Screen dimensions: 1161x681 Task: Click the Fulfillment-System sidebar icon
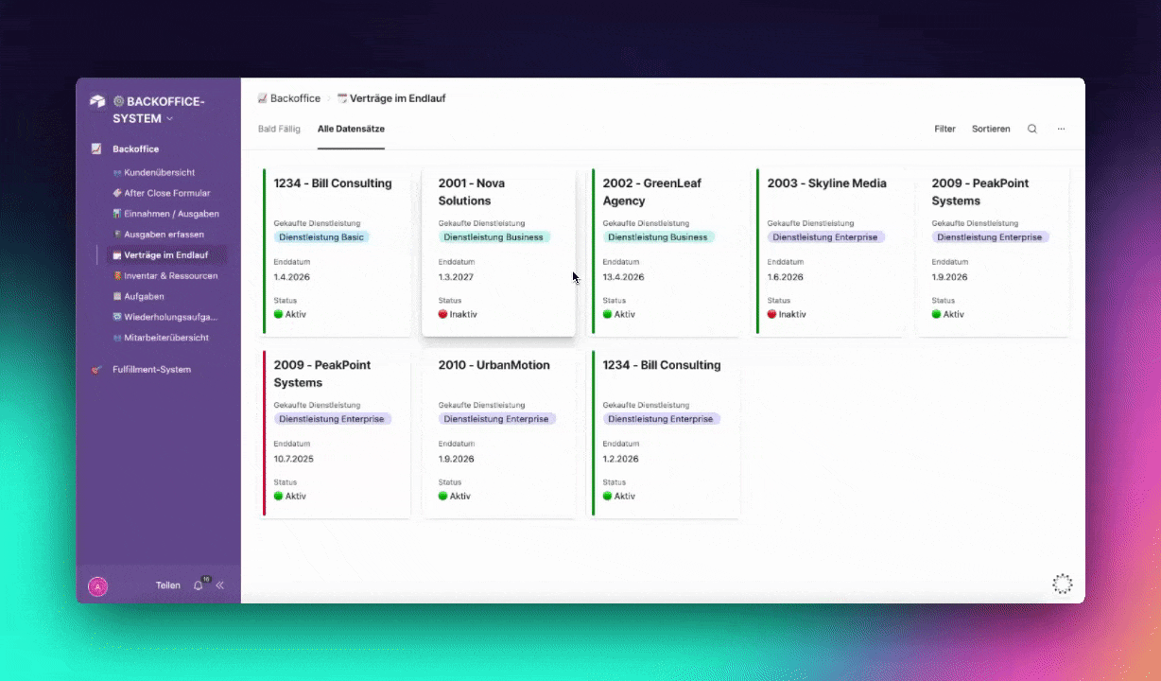tap(96, 370)
